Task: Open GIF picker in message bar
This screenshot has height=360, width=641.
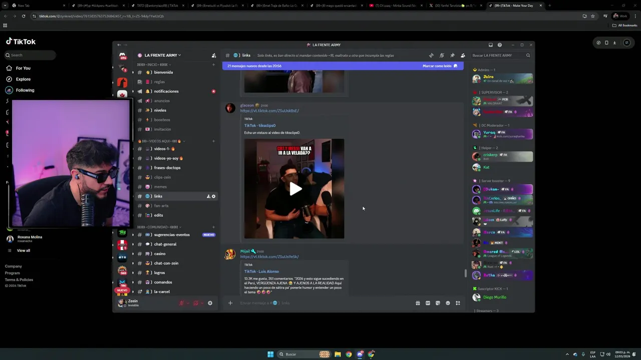Action: tap(428, 303)
